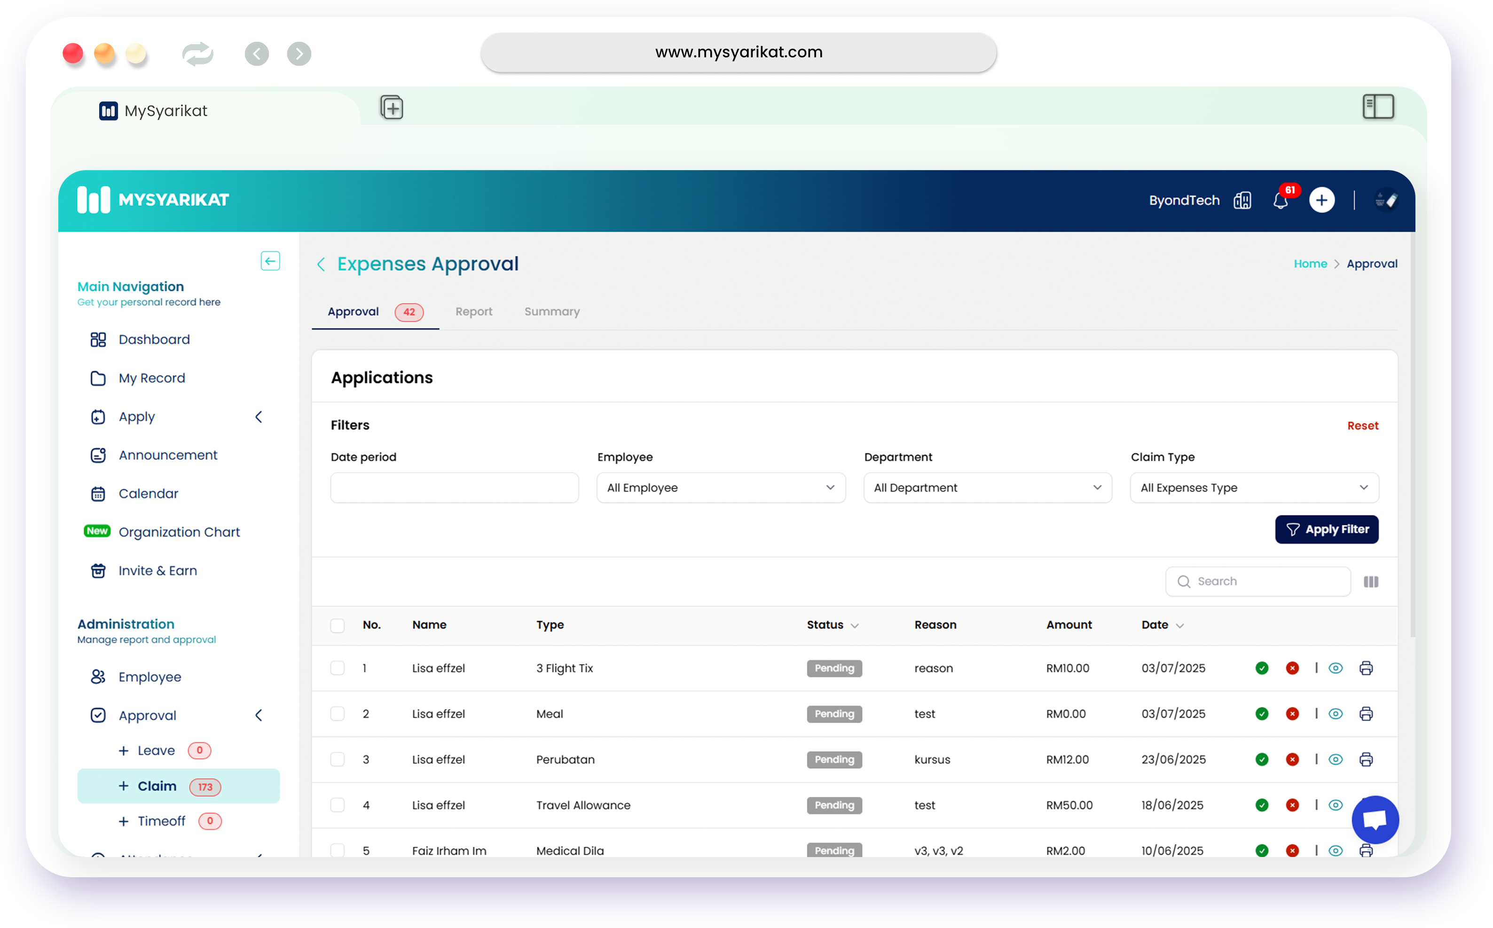Open the user profile avatar

(1386, 200)
